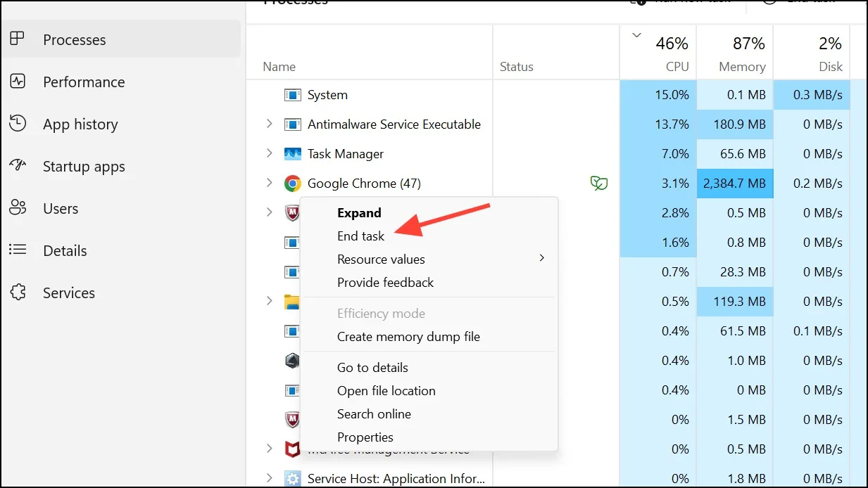Sort by the 87% Memory column header

click(x=735, y=53)
